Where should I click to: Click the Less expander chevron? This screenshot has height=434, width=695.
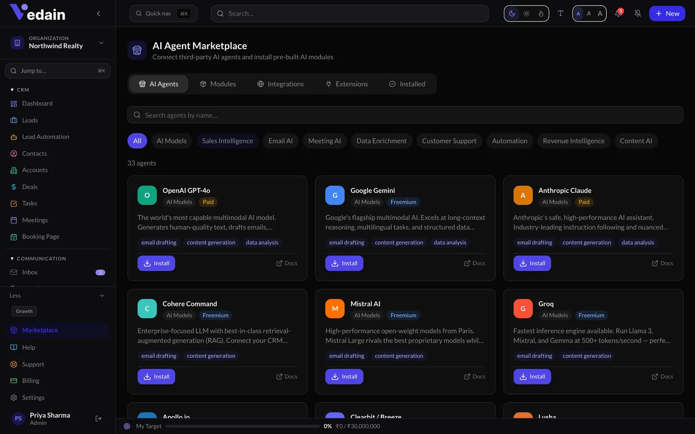coord(102,296)
